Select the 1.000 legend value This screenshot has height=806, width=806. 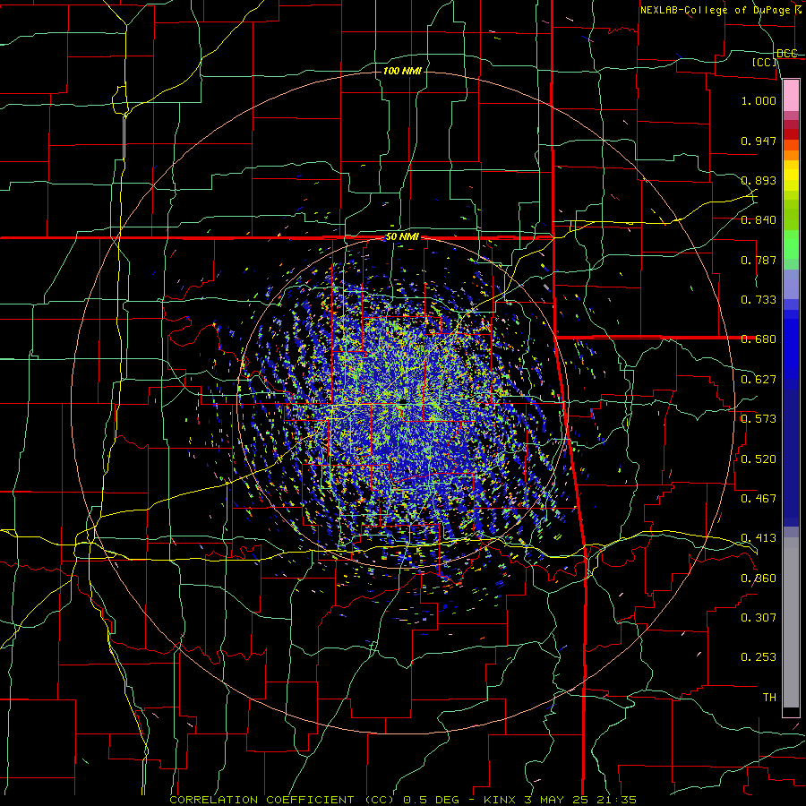point(759,100)
